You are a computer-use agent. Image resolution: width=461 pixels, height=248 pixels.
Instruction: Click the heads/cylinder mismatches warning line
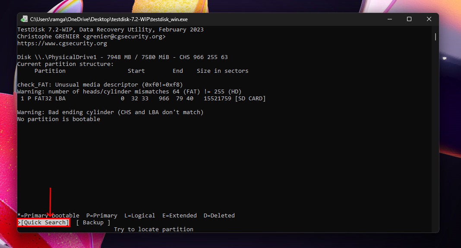[129, 92]
